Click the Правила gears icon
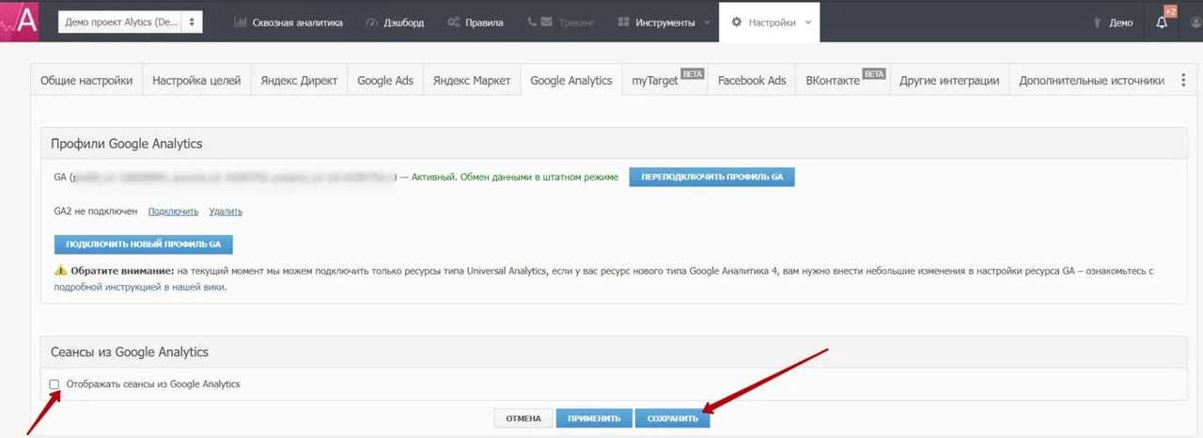This screenshot has height=438, width=1203. pyautogui.click(x=454, y=23)
